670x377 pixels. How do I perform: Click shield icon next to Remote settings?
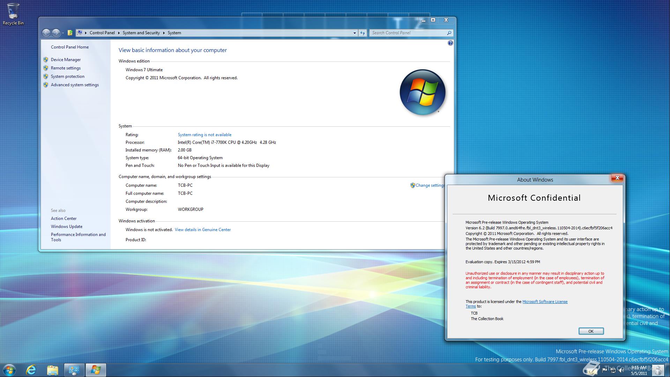pyautogui.click(x=46, y=68)
